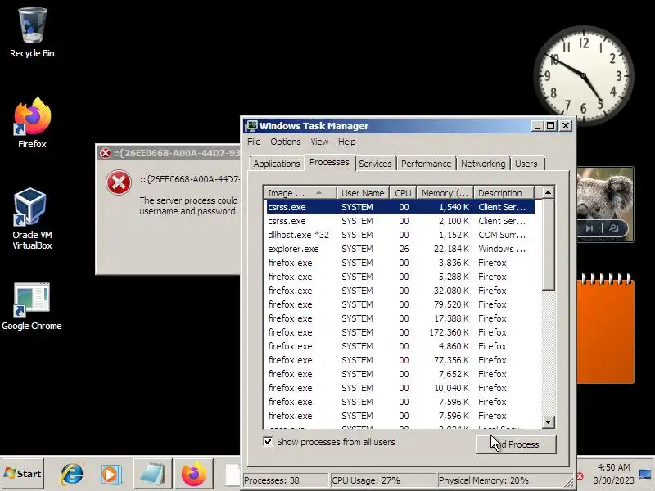
Task: Select the Processes tab
Action: click(329, 162)
